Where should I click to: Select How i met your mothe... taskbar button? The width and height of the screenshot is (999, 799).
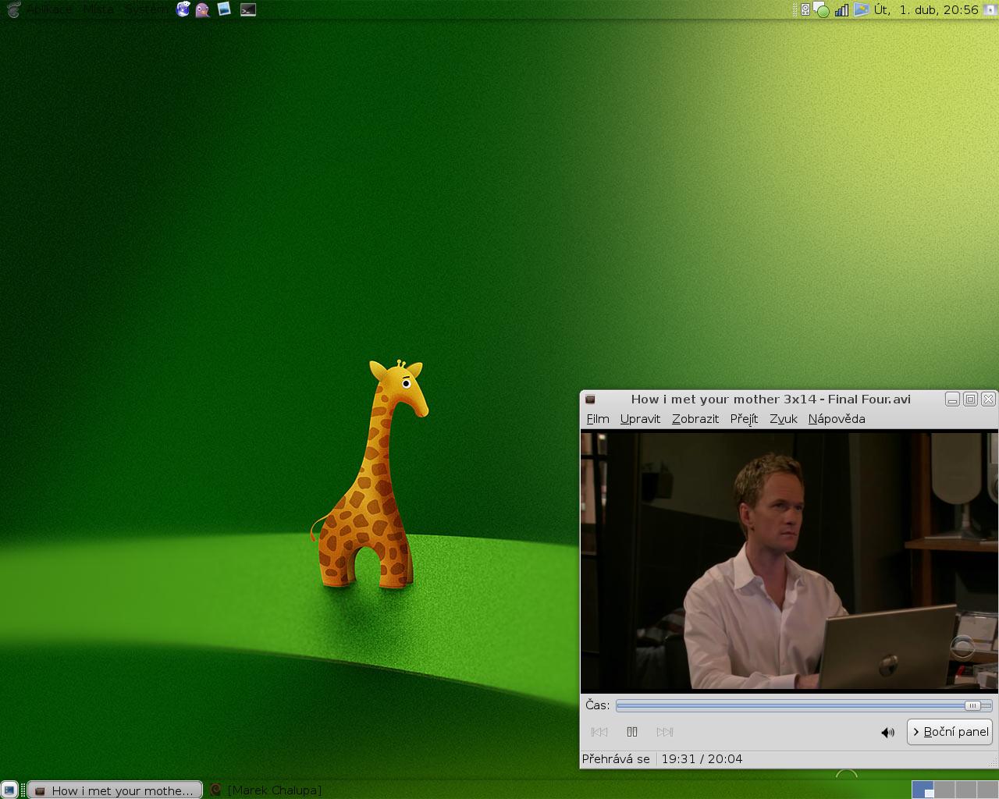click(x=116, y=790)
